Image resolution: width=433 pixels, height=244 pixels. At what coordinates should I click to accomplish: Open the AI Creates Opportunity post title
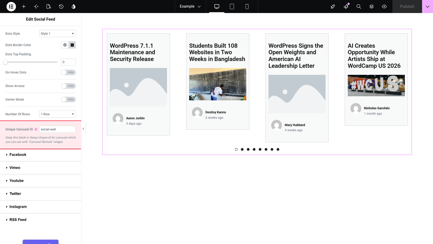coord(374,56)
